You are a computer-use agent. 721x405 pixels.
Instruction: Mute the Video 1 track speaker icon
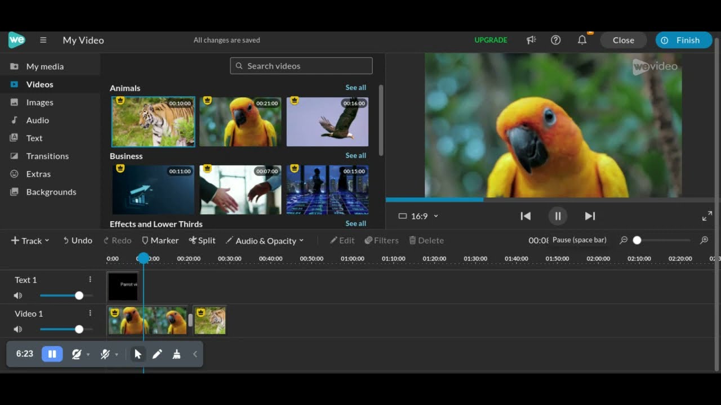pos(18,329)
